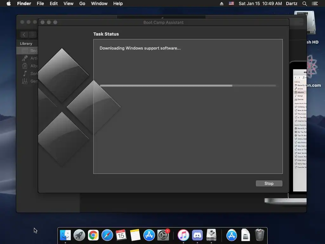Click the eject icon in menu bar
The image size is (325, 244).
tap(222, 3)
